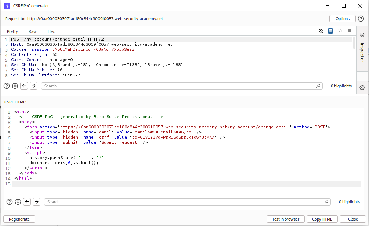Click the Sec-Ch-Ua-Mobile: ?0 line
The image size is (369, 226).
[37, 70]
